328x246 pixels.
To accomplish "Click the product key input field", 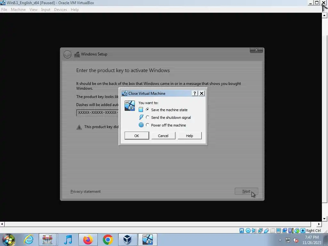I will coord(97,112).
